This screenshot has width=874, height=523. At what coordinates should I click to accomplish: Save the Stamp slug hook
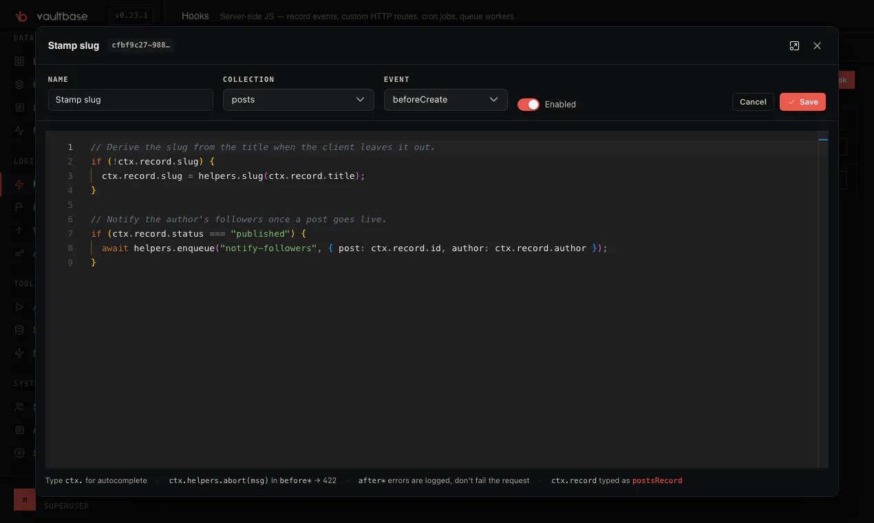click(802, 102)
